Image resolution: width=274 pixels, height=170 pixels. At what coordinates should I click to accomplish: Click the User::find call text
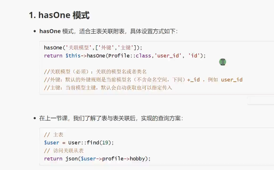84,143
